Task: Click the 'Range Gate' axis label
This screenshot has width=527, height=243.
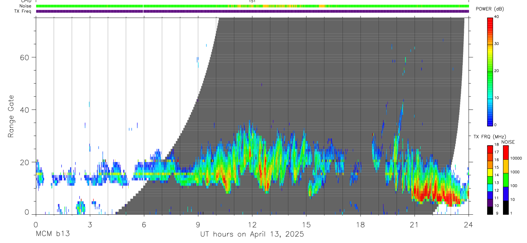Action: 11,117
